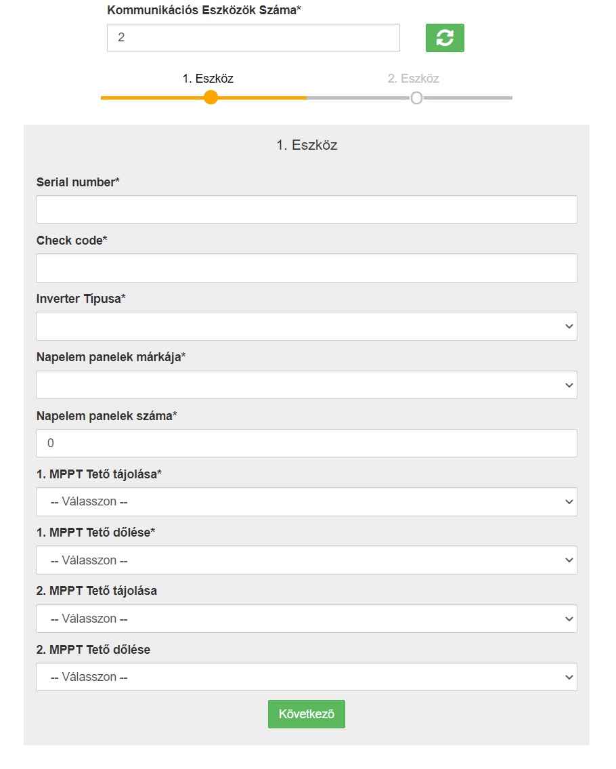
Task: Click the Check code input field
Action: [x=306, y=268]
